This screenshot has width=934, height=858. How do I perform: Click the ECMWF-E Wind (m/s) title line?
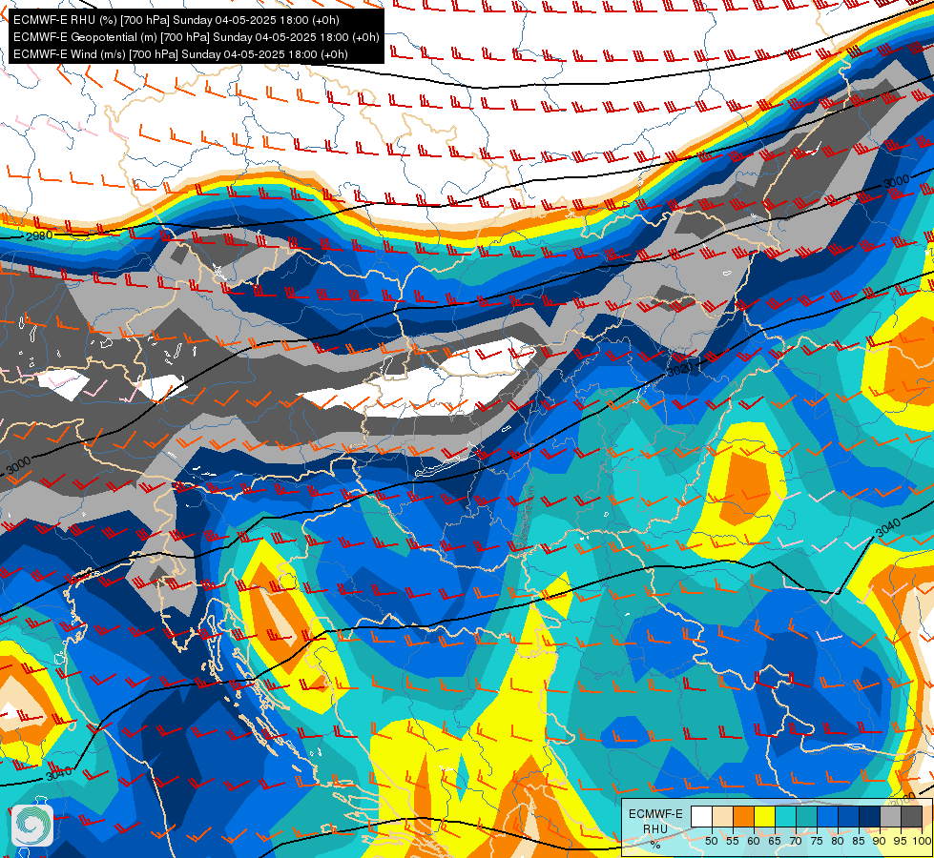coord(180,54)
